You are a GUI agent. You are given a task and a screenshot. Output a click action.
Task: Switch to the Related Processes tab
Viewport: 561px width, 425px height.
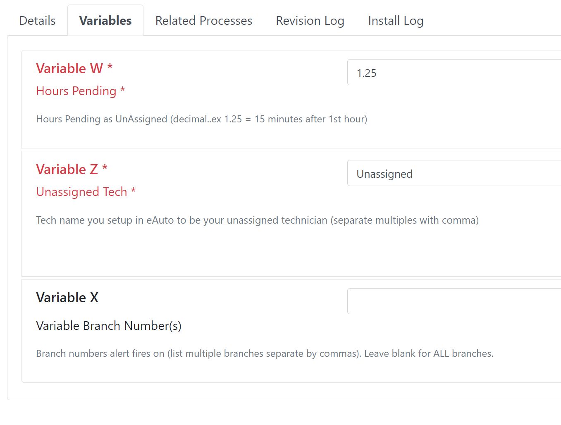204,21
